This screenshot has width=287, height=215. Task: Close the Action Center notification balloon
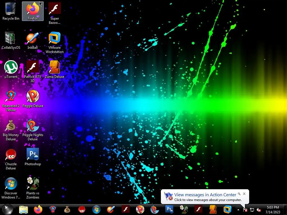(244, 194)
